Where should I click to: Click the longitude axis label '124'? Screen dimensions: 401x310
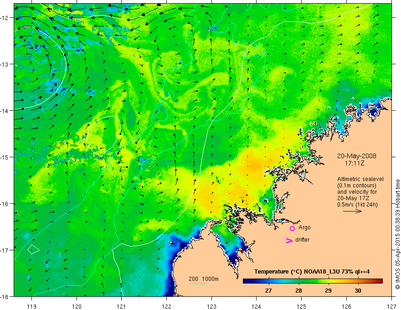point(256,306)
